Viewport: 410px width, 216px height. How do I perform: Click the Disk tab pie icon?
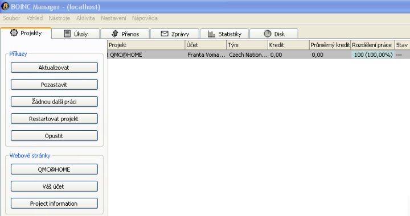[268, 34]
